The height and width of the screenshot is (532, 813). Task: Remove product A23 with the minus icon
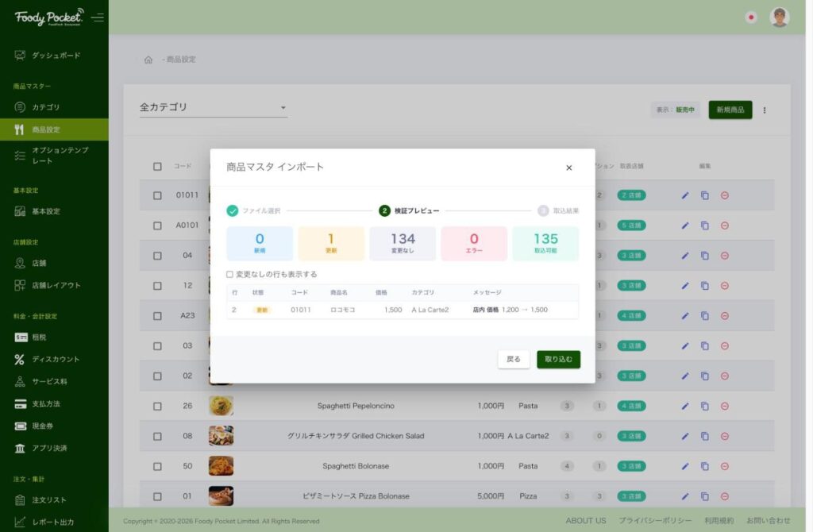click(725, 316)
